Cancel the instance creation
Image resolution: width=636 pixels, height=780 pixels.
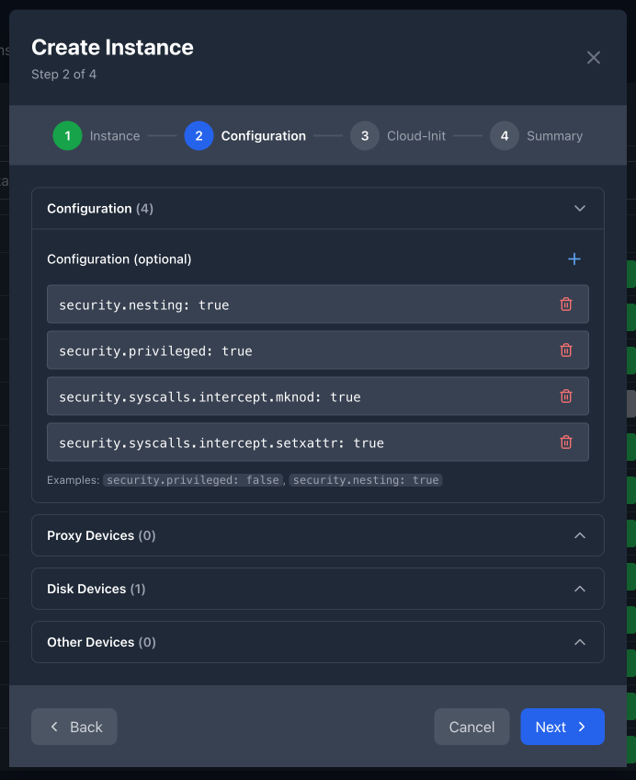tap(471, 727)
